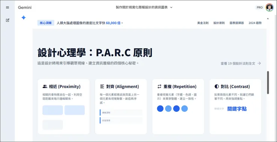
Task: Click the 核心洞察 badge
Action: (x=46, y=23)
